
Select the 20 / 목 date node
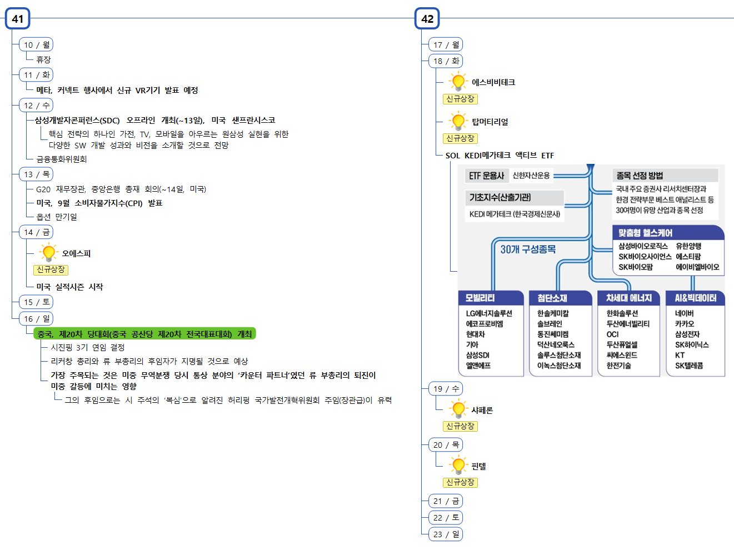pyautogui.click(x=446, y=444)
